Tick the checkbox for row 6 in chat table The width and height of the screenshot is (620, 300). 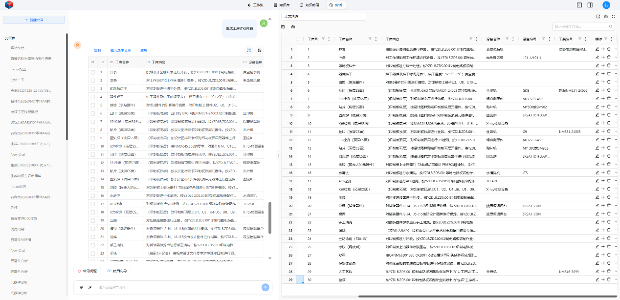pyautogui.click(x=93, y=113)
